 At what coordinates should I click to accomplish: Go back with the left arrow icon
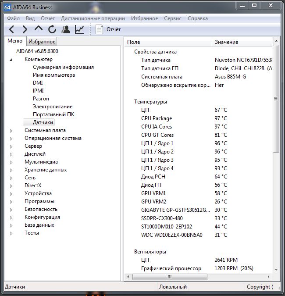pos(11,29)
